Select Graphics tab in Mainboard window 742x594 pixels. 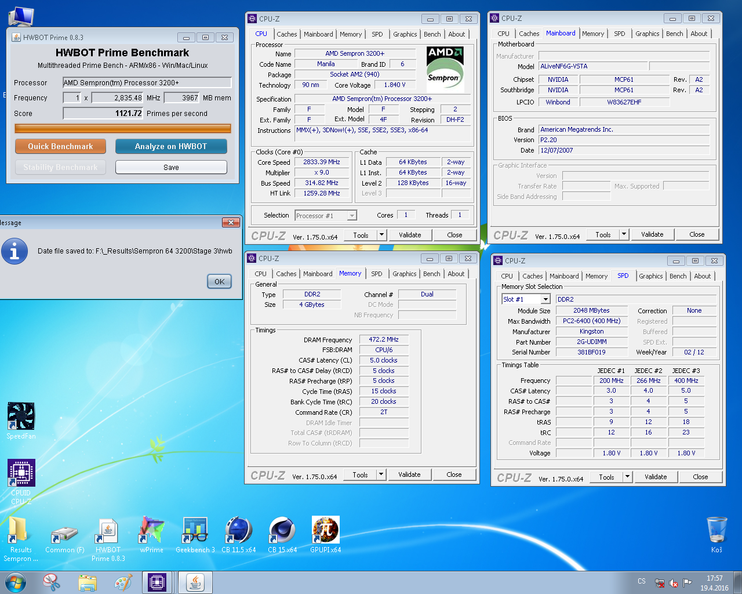point(647,34)
